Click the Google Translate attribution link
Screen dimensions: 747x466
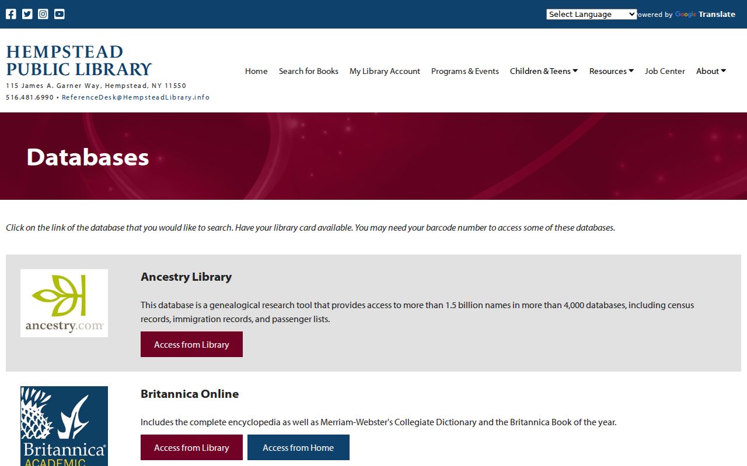(705, 15)
